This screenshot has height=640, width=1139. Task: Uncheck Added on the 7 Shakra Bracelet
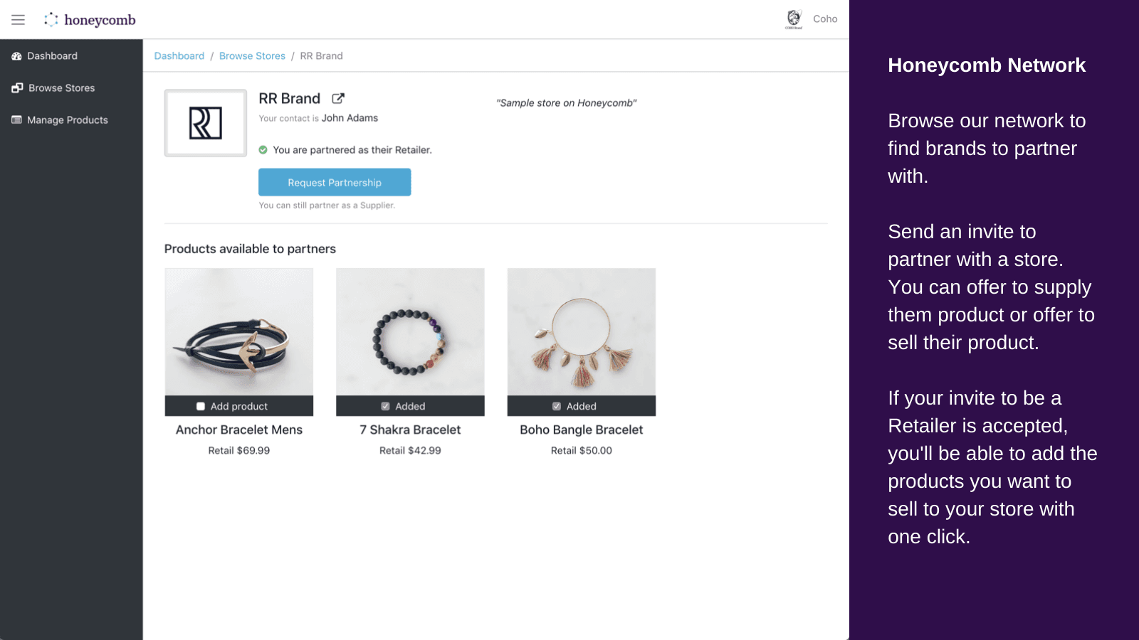pos(384,405)
